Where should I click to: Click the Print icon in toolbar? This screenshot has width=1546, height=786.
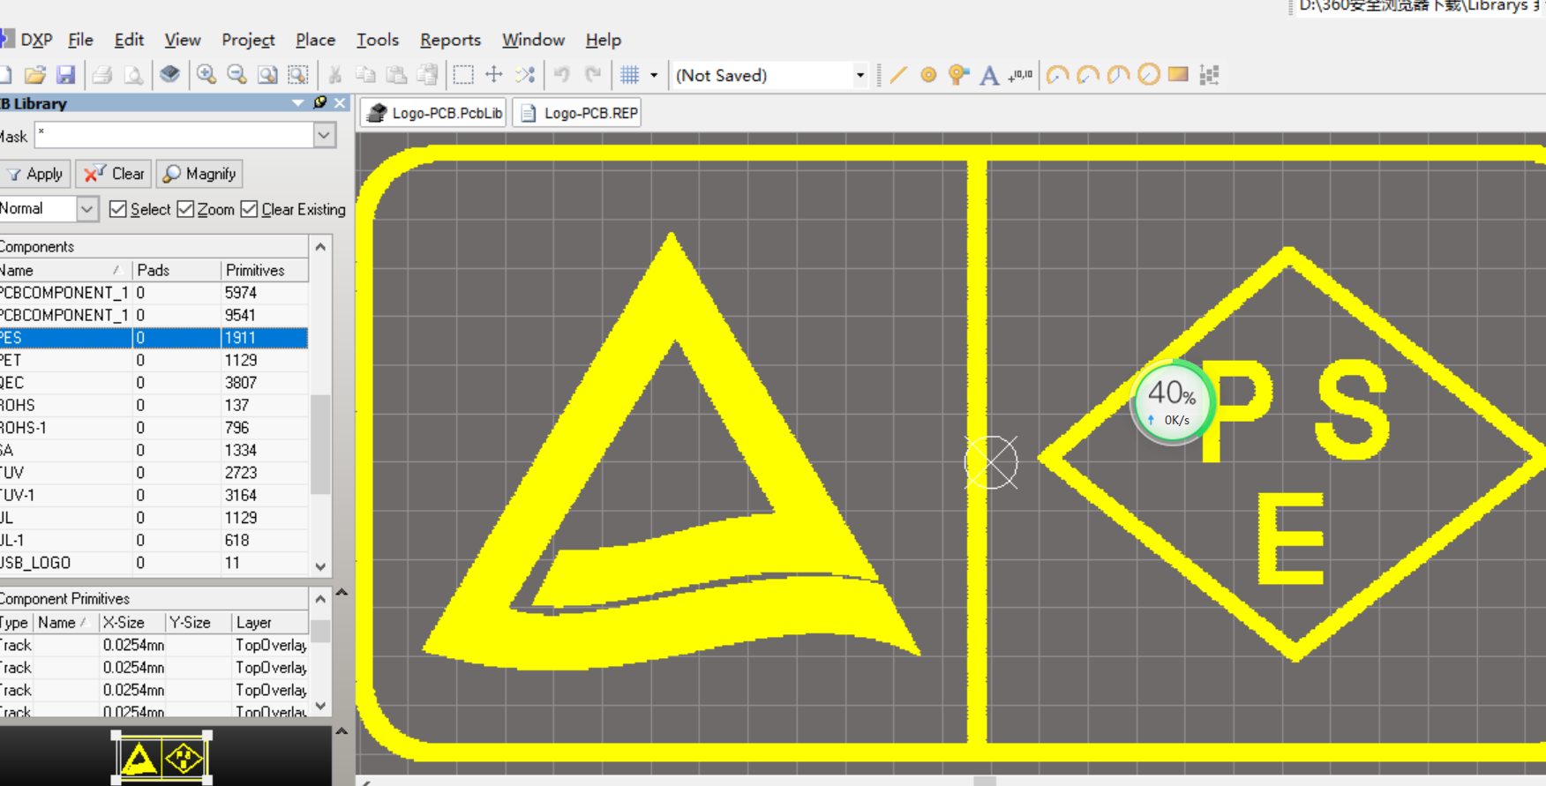(x=102, y=75)
